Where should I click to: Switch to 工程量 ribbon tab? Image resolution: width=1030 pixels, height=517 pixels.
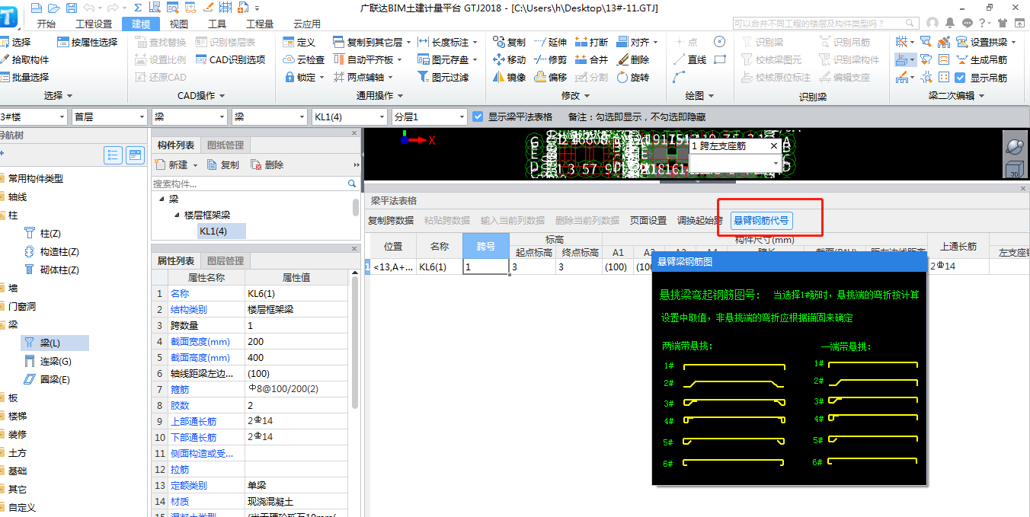pyautogui.click(x=260, y=24)
